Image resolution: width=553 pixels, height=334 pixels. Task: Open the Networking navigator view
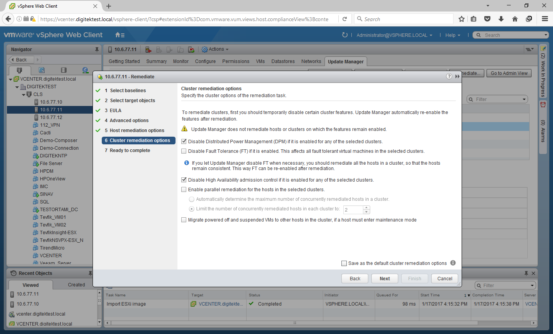(x=85, y=70)
